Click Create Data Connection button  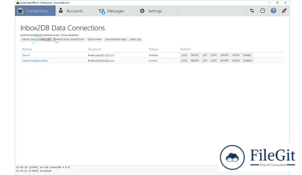pyautogui.click(x=36, y=39)
